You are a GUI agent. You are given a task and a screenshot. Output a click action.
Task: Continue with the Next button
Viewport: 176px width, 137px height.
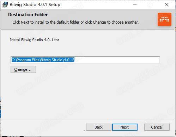pos(125,127)
